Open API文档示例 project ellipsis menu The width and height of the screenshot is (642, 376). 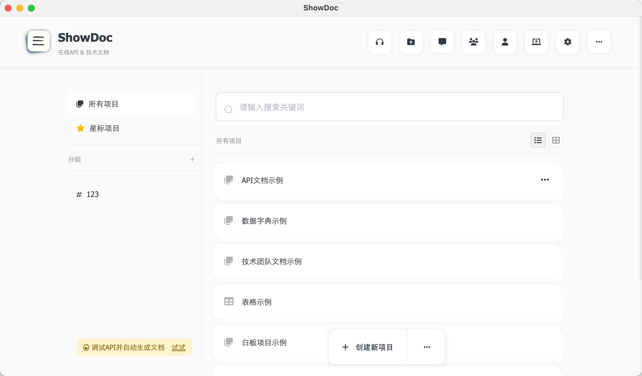[545, 180]
